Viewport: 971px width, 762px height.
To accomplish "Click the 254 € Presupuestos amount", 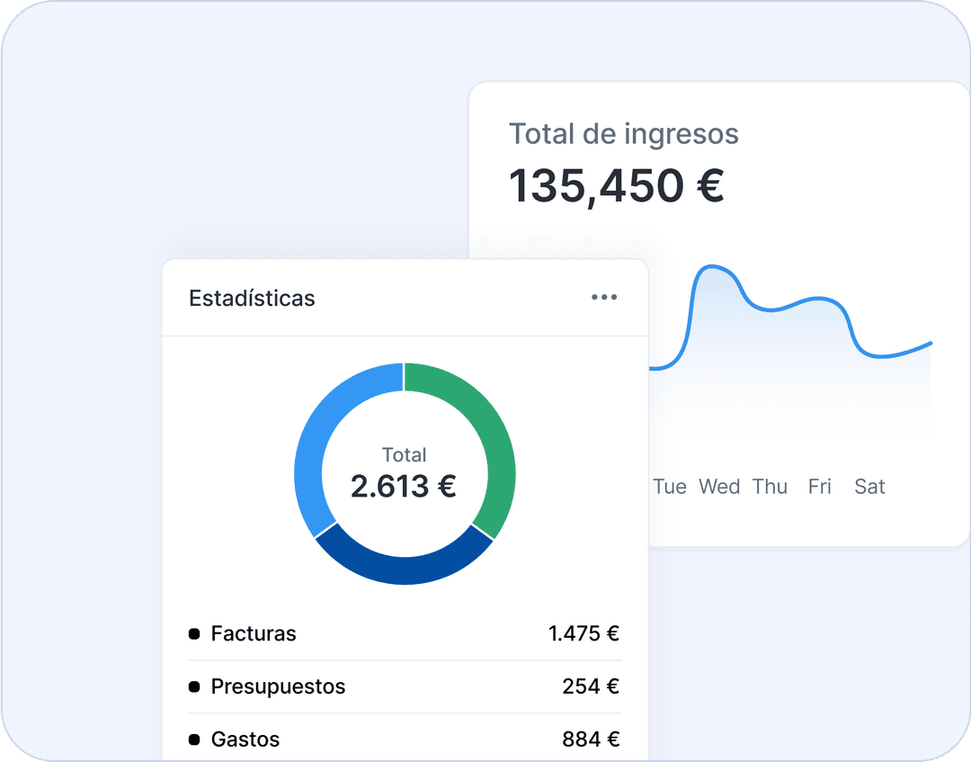I will (591, 687).
